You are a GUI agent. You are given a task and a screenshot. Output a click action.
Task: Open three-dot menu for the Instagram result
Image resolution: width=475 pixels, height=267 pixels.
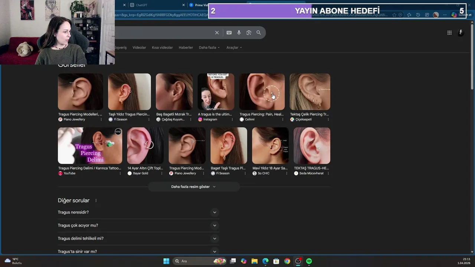click(x=233, y=119)
